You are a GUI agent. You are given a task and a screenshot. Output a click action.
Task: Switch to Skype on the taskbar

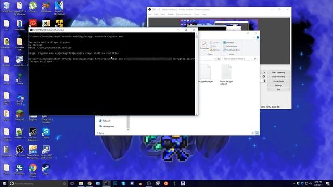click(123, 183)
